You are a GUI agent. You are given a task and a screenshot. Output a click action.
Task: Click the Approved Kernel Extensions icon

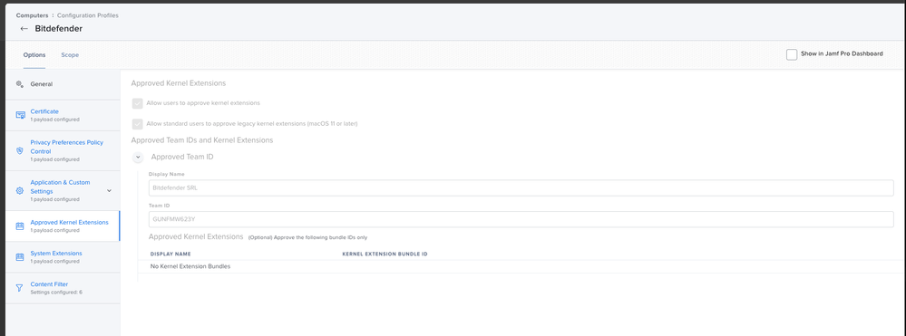[x=20, y=226]
